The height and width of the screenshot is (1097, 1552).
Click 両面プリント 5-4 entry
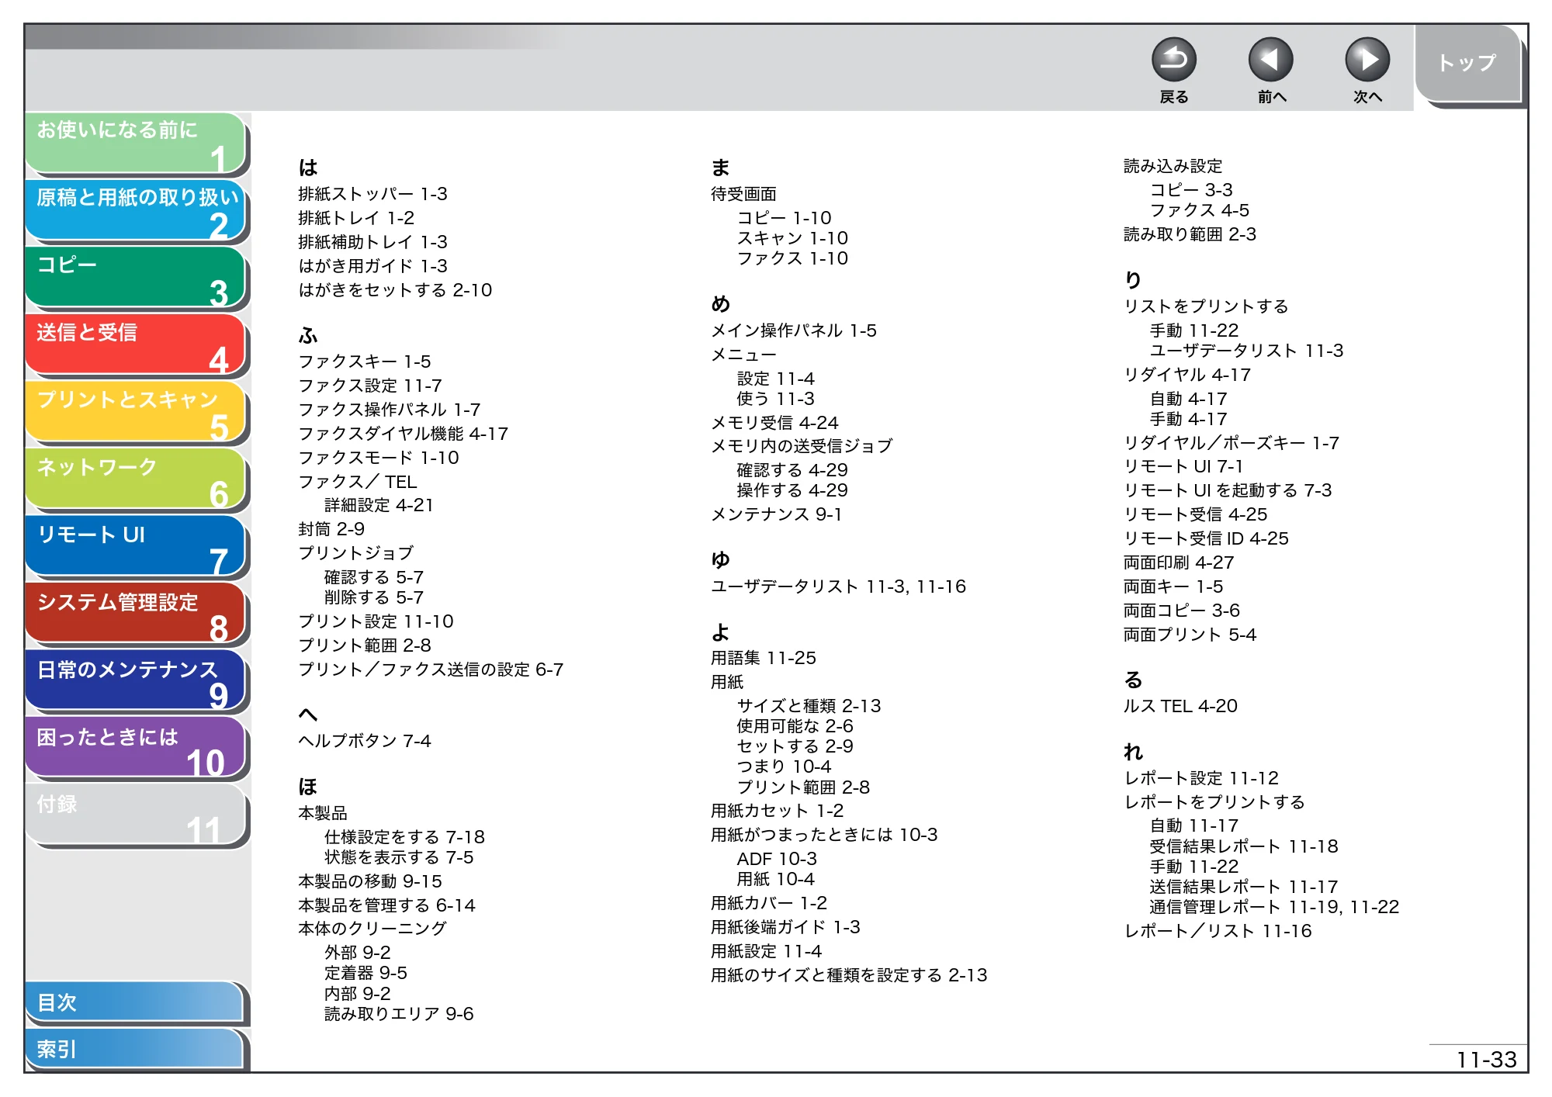coord(1190,635)
